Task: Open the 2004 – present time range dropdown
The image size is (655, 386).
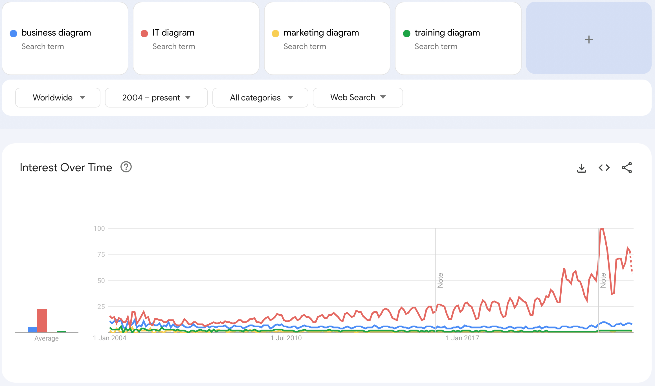Action: tap(156, 97)
